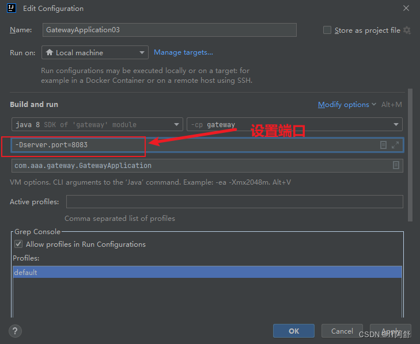The image size is (420, 344).
Task: Click the home icon in Run on dropdown
Action: coord(50,52)
